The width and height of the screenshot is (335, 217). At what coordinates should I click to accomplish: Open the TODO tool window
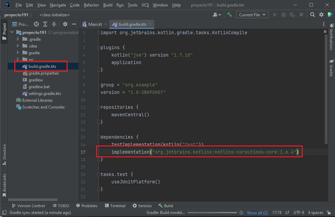click(61, 206)
